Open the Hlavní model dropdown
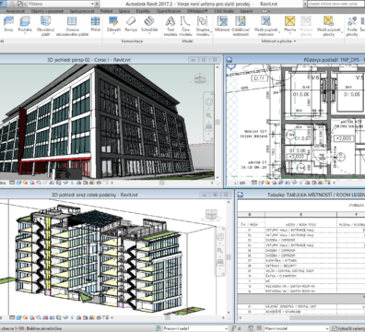 click(297, 328)
